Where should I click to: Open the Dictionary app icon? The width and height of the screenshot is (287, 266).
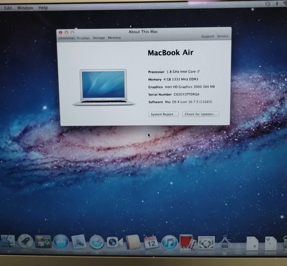pos(132,243)
